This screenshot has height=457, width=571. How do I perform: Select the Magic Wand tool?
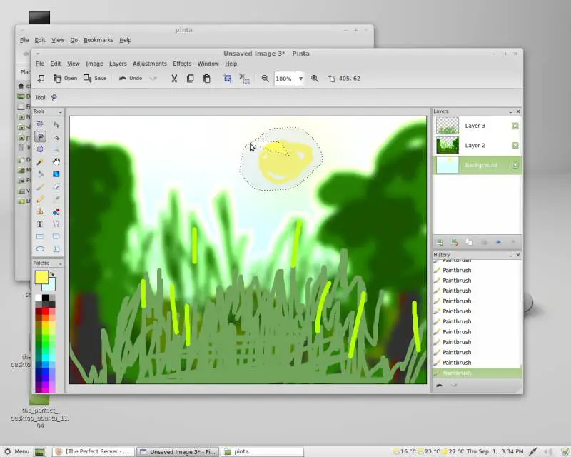pyautogui.click(x=40, y=161)
